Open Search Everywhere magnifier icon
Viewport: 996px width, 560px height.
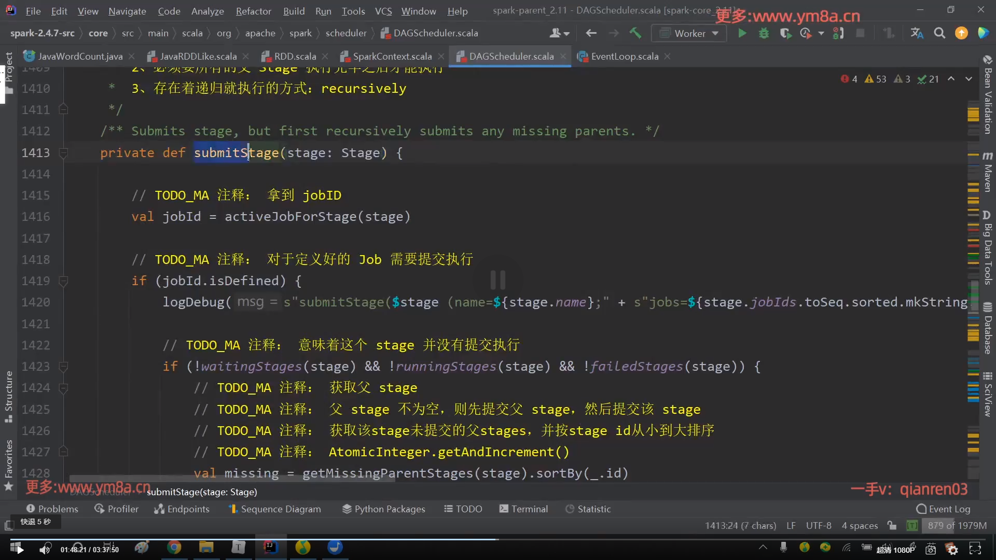point(939,33)
